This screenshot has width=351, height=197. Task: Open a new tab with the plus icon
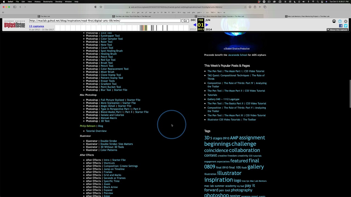pos(260,7)
